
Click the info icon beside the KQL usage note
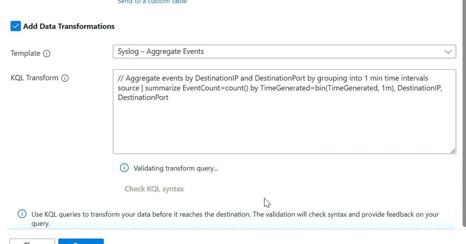coord(22,213)
